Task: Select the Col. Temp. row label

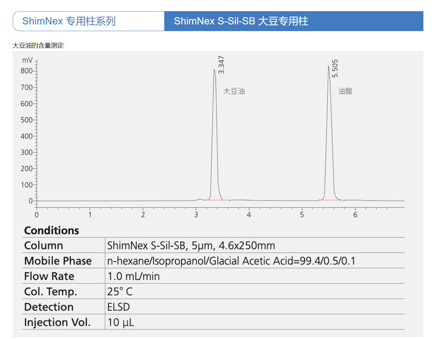Action: (50, 292)
